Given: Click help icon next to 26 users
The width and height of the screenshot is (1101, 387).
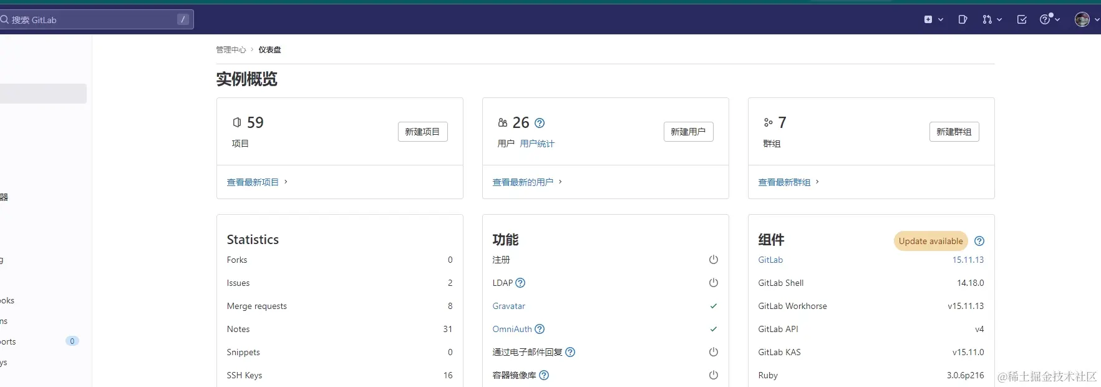Looking at the screenshot, I should (x=540, y=123).
